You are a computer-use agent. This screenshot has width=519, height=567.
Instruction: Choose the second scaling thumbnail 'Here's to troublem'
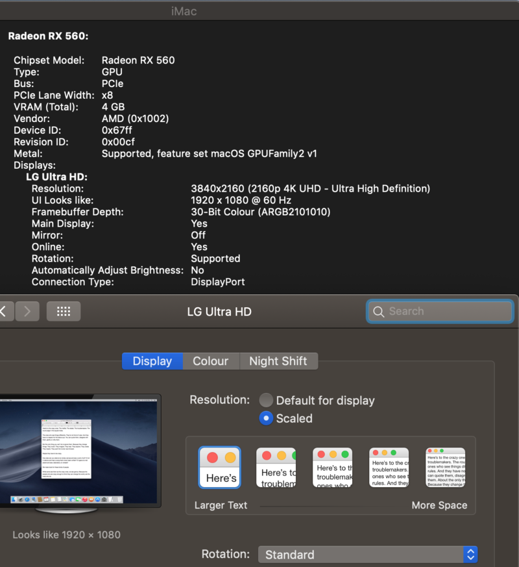pos(276,468)
